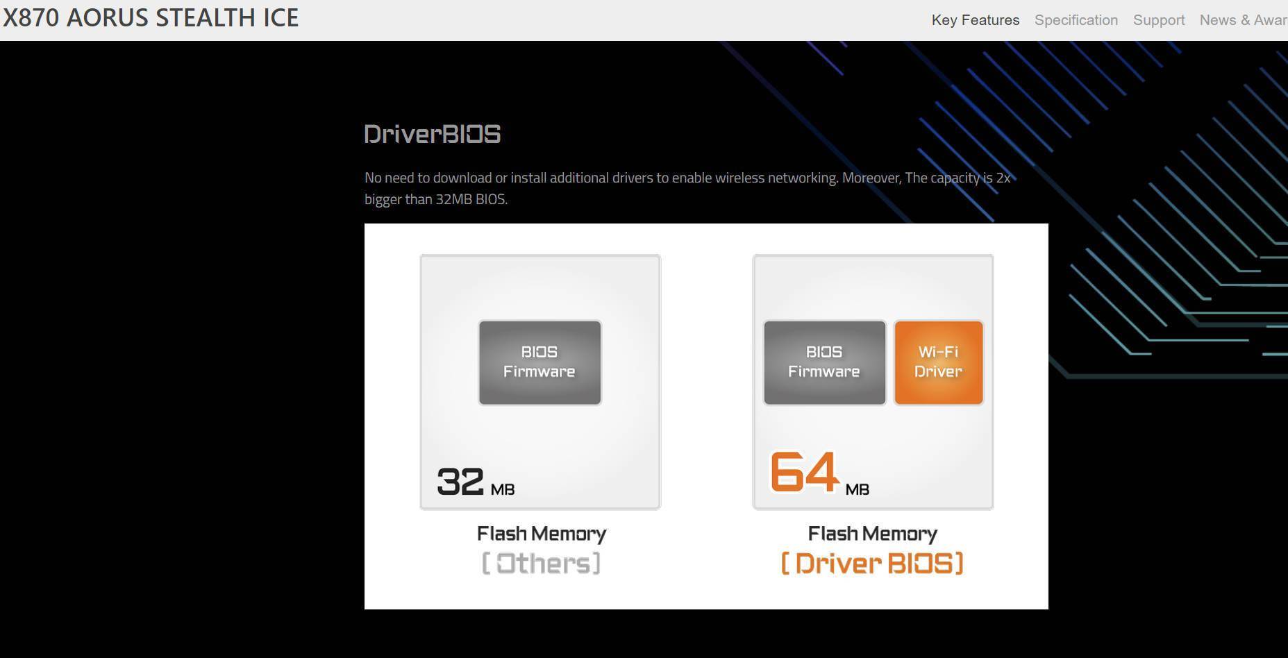Click the gray BIOS Firmware chip icon
This screenshot has height=658, width=1288.
coord(540,362)
